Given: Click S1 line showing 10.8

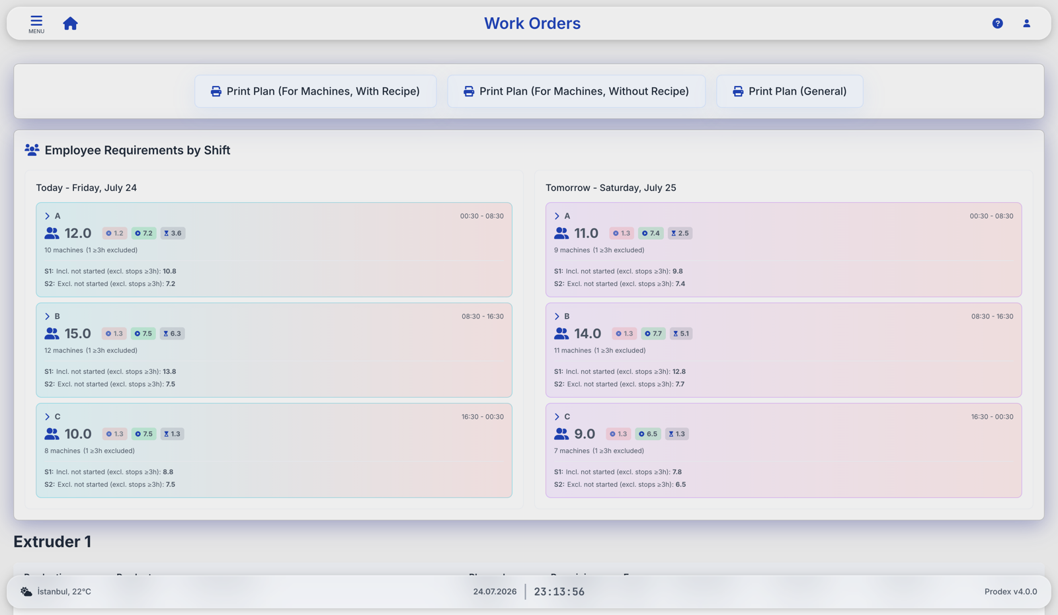Looking at the screenshot, I should (110, 271).
